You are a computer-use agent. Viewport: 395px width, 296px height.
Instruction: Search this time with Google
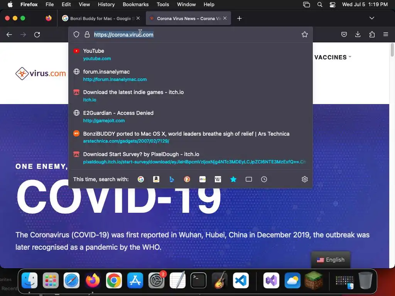point(141,179)
